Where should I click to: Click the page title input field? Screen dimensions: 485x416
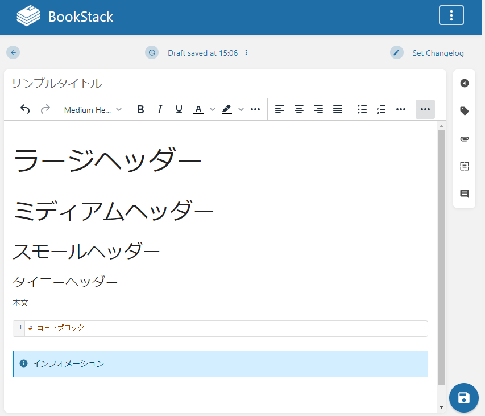[225, 84]
